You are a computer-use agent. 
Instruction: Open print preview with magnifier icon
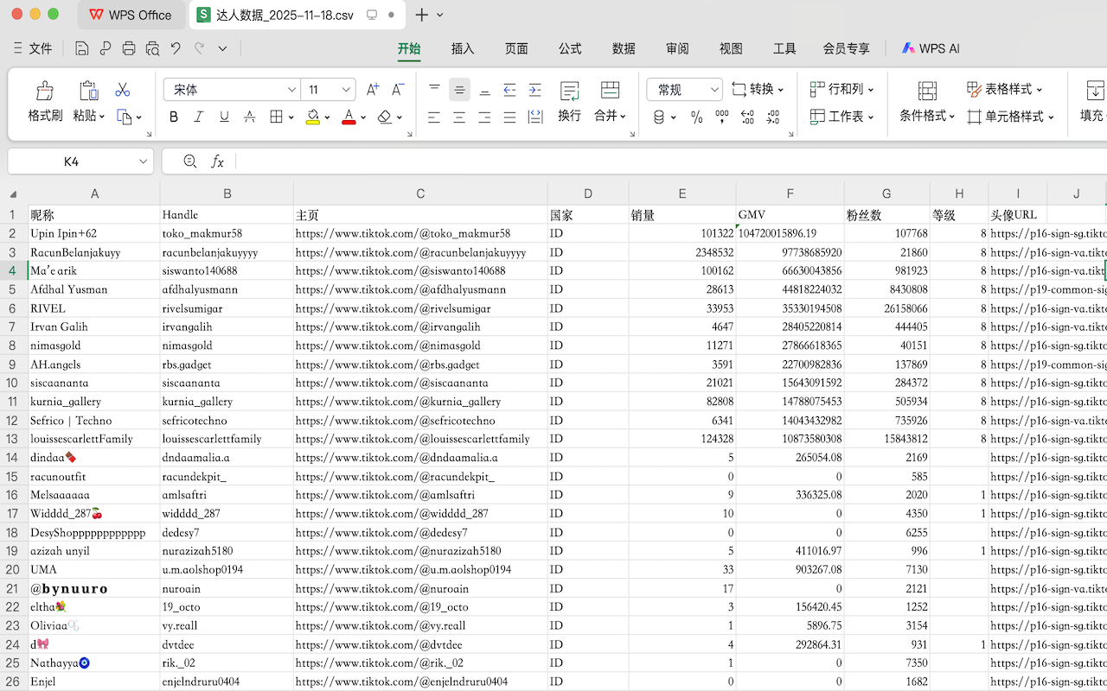pos(153,49)
